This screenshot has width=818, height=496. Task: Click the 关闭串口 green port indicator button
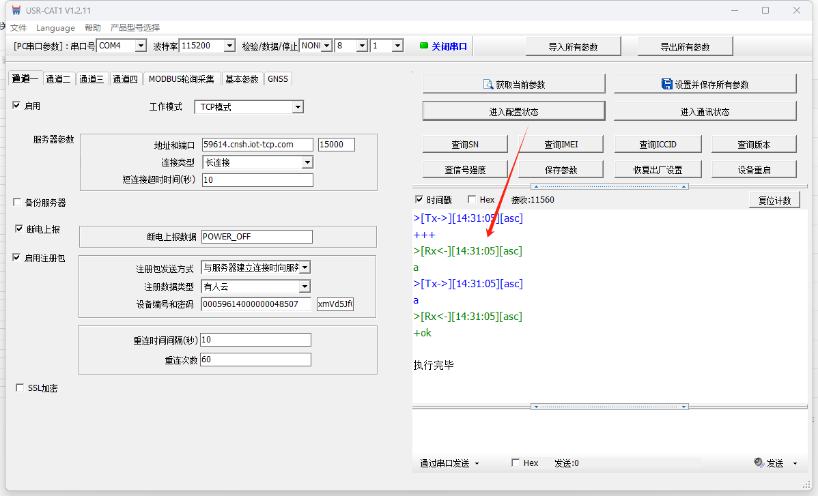click(x=443, y=46)
